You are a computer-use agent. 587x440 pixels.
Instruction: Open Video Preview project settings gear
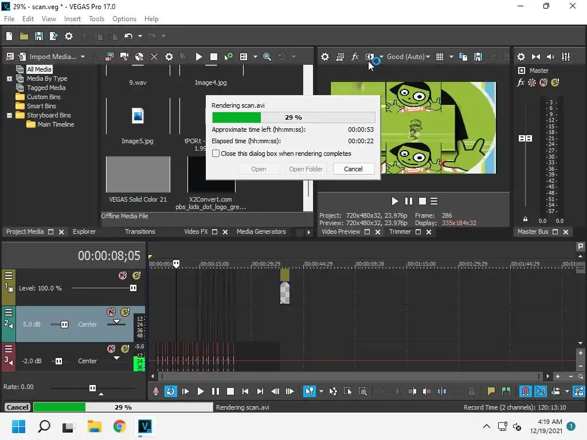(325, 57)
